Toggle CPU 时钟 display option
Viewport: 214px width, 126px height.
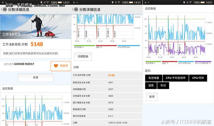click(198, 78)
